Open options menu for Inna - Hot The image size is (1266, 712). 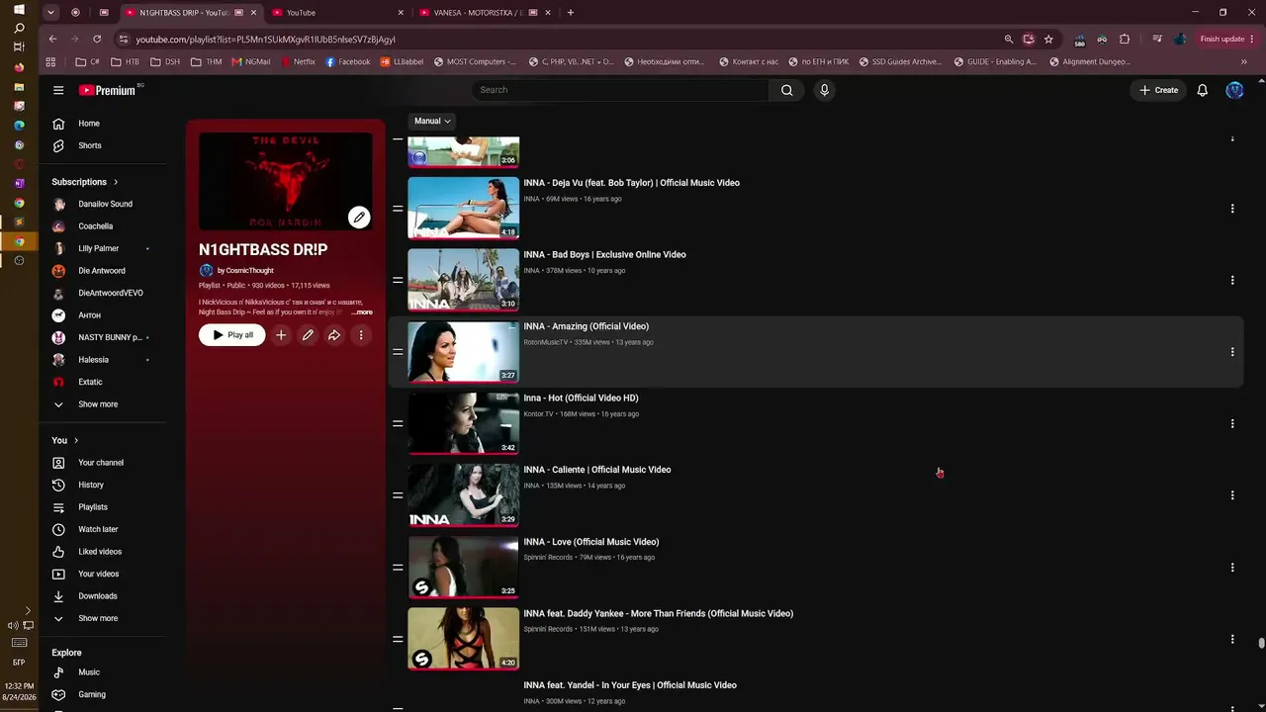click(x=1232, y=423)
